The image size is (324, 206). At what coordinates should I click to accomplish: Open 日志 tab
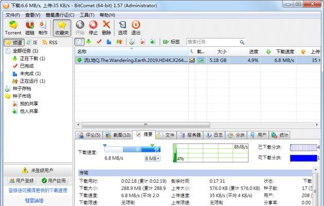pos(214,135)
